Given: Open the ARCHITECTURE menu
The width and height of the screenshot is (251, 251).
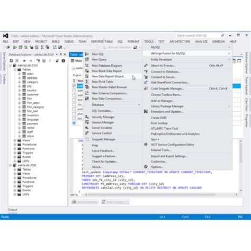Looking at the screenshot, I should (x=180, y=41).
